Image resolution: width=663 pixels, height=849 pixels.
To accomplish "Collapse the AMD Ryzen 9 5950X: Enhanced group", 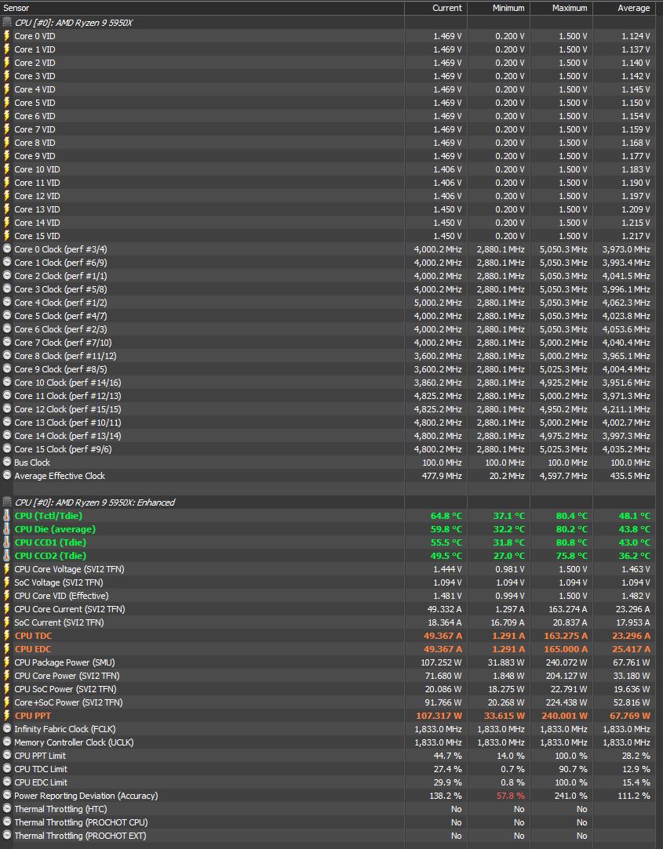I will click(x=6, y=502).
